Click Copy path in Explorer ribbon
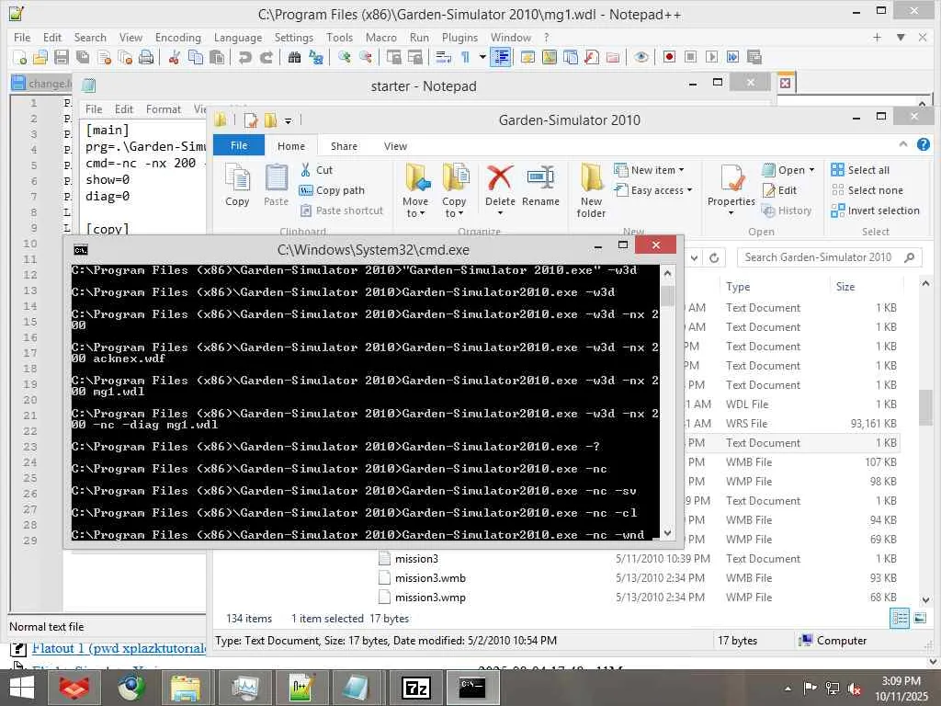The height and width of the screenshot is (706, 941). point(332,190)
